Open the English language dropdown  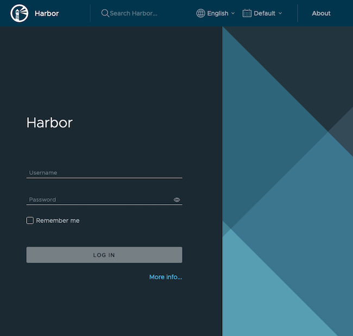click(x=217, y=13)
